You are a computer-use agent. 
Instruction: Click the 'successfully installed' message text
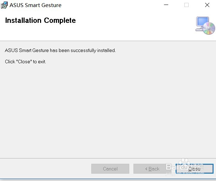click(60, 51)
